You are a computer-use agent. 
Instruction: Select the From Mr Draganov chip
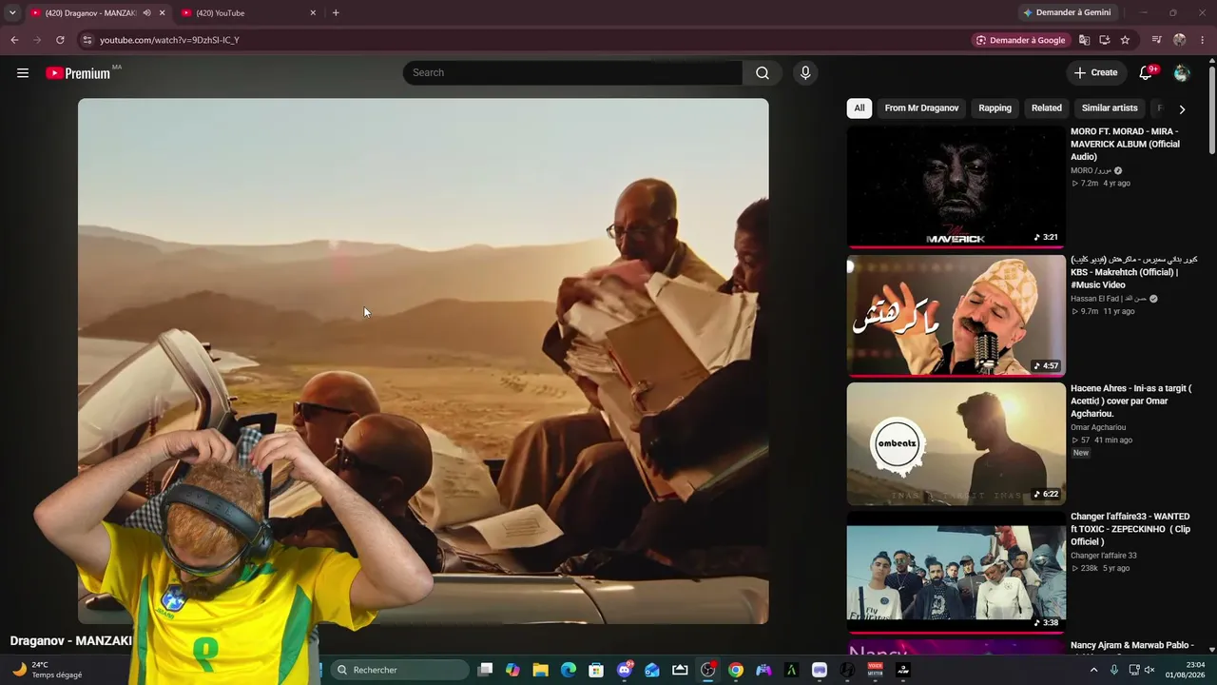[x=921, y=108]
